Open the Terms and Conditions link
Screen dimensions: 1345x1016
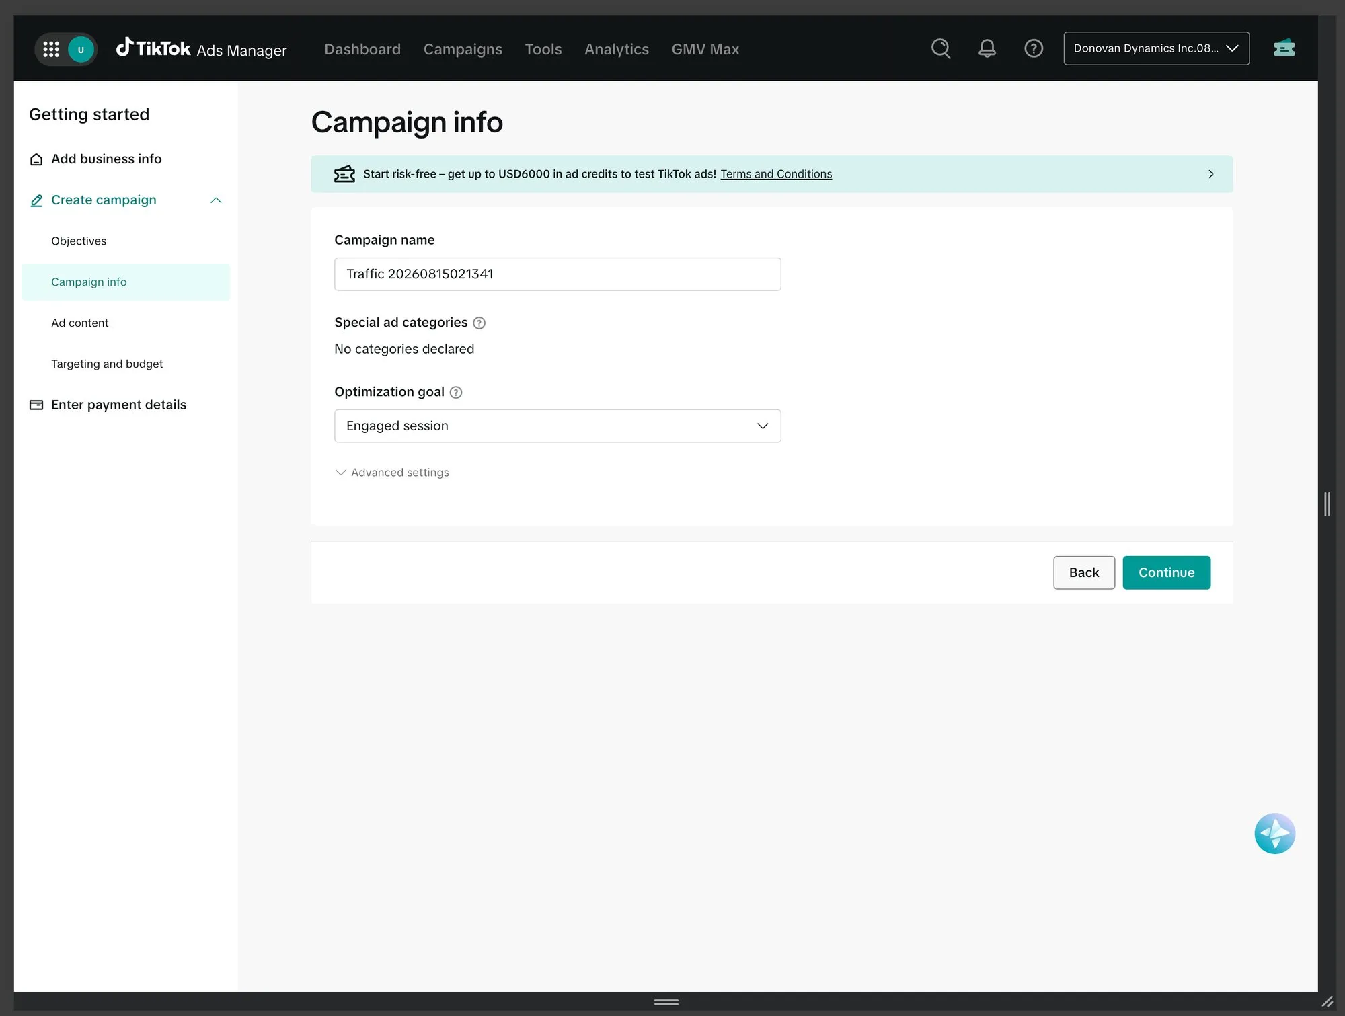click(776, 174)
